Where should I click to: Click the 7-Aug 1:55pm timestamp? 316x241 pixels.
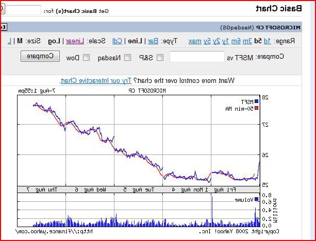[x=37, y=91]
